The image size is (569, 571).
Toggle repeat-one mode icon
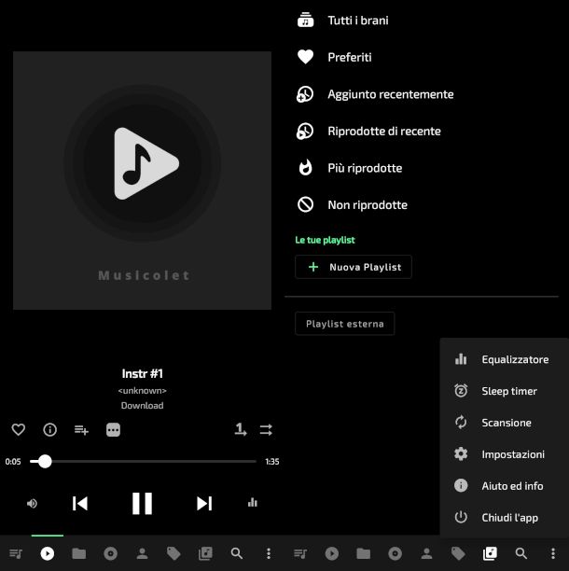coord(241,430)
